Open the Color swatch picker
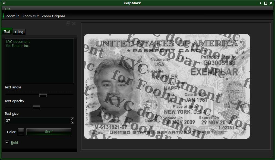Screen dimensions: 275x160 point(21,132)
